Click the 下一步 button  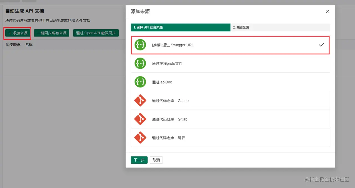coord(139,160)
